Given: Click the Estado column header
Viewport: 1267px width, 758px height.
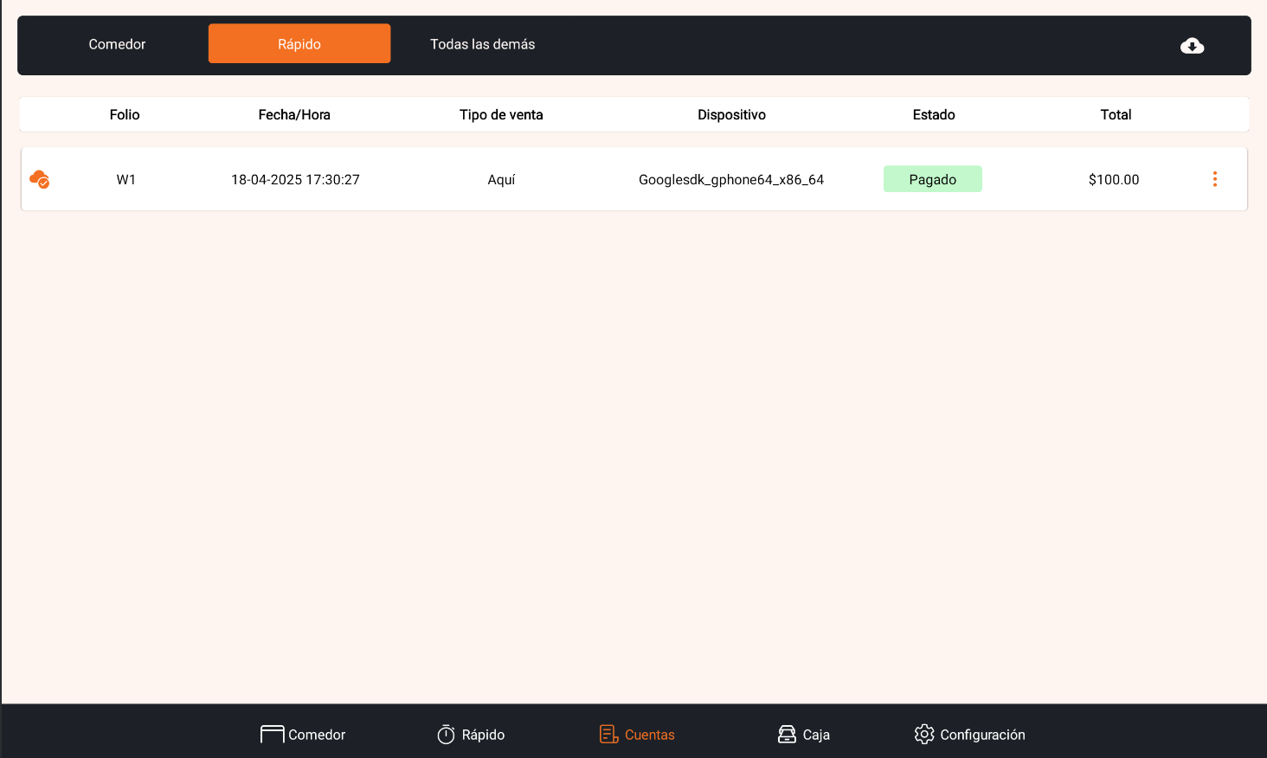Looking at the screenshot, I should pos(934,114).
